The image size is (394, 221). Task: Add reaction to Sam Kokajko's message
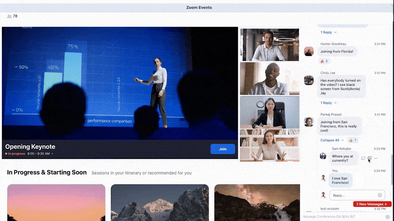[370, 158]
